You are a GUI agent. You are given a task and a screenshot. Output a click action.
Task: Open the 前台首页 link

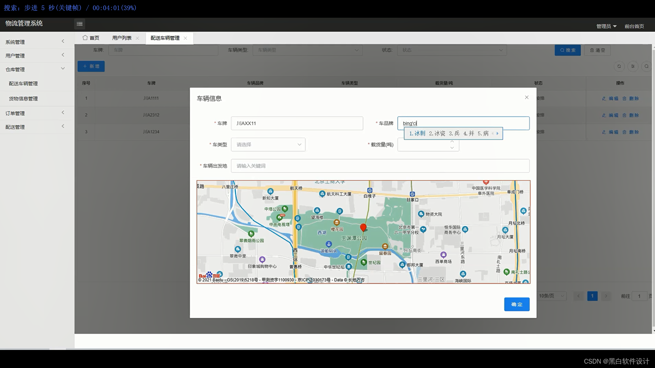click(x=634, y=26)
